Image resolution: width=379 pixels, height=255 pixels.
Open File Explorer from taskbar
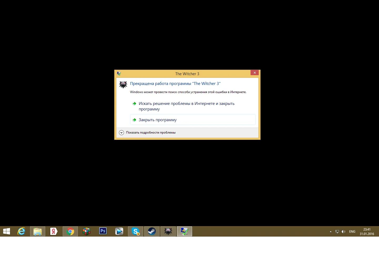38,231
